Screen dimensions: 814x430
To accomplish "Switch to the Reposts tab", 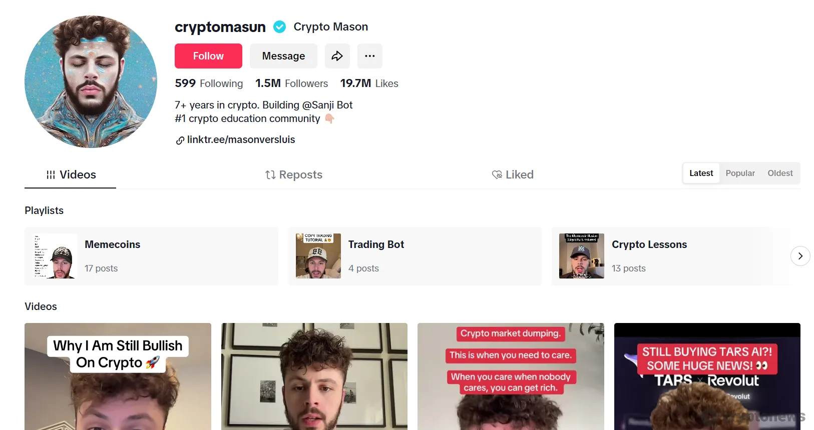I will click(294, 174).
